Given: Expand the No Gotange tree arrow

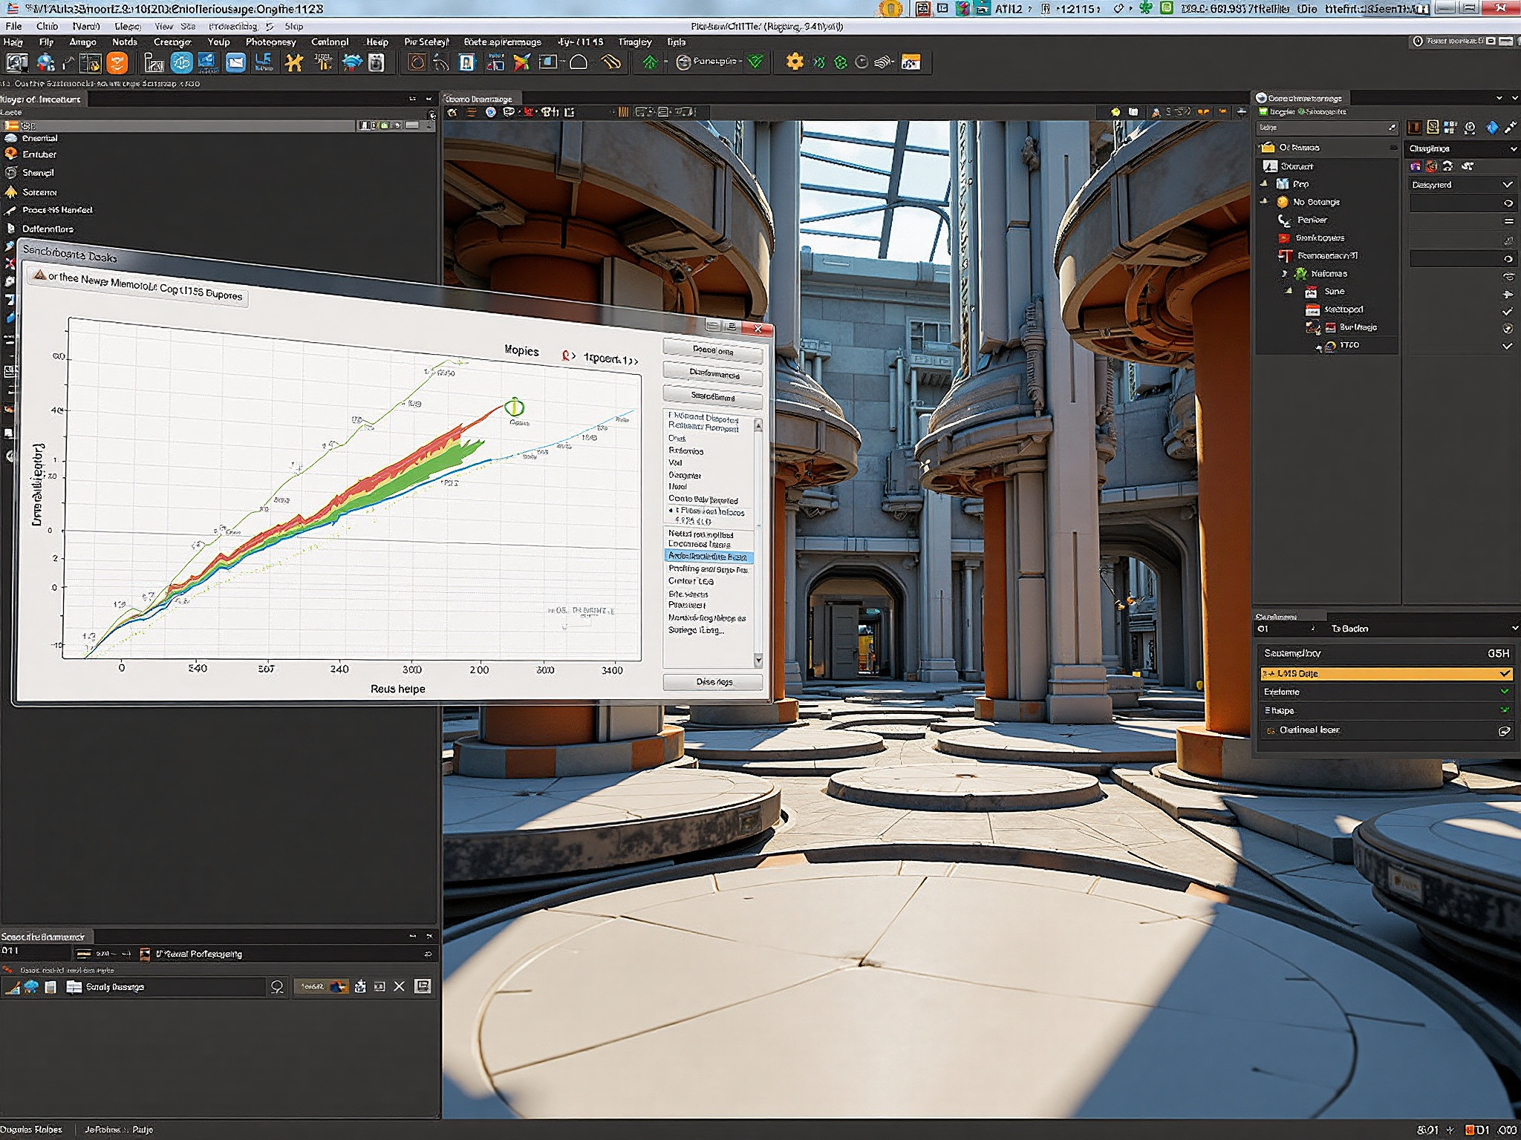Looking at the screenshot, I should click(1264, 201).
